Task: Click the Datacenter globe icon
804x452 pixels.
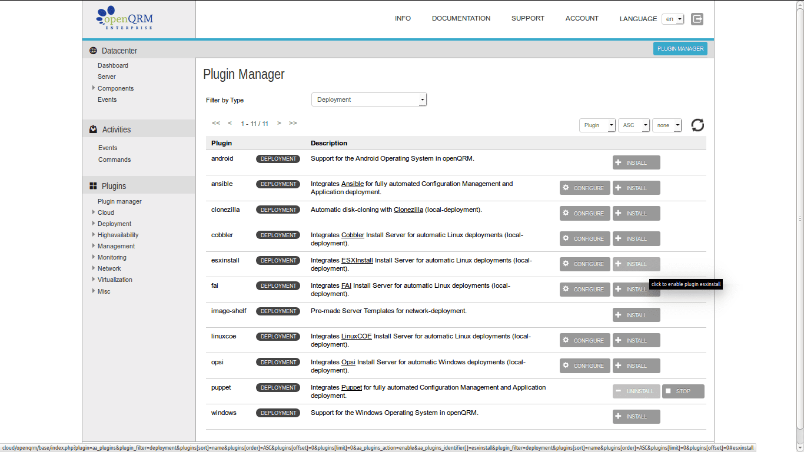Action: click(93, 51)
